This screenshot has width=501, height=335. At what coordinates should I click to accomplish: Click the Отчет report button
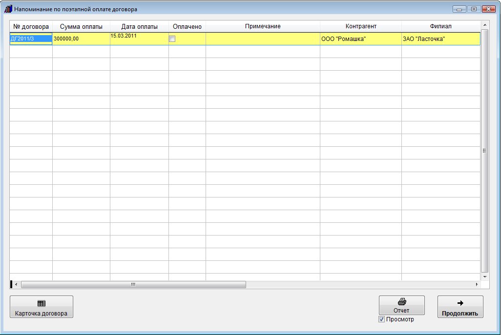[402, 305]
